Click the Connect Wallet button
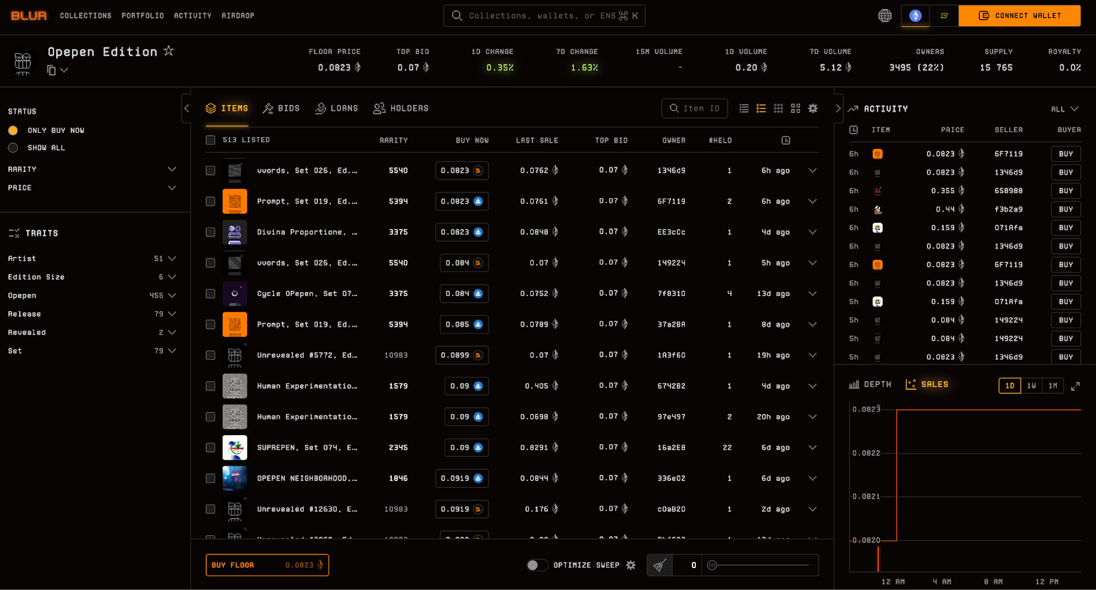 coord(1019,15)
